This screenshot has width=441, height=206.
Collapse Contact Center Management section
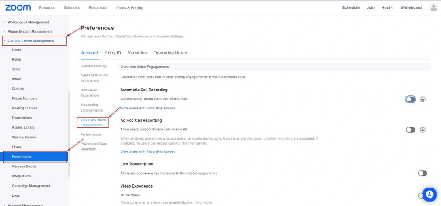pos(31,41)
